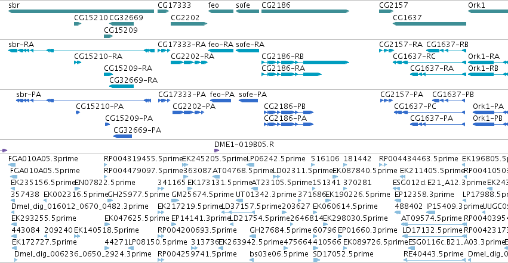Click the CG15210 gene glyph
The height and width of the screenshot is (263, 508).
pyautogui.click(x=78, y=24)
